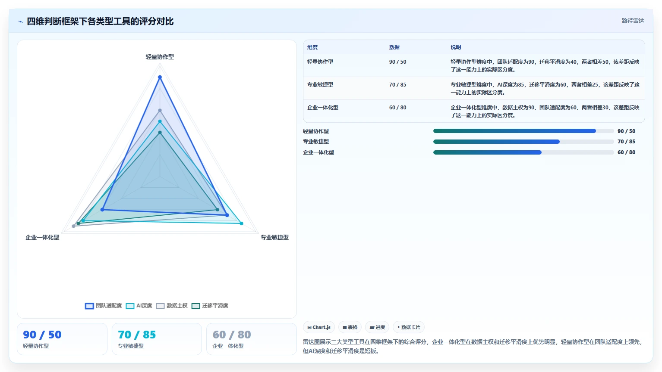
Task: Click the 四维判断框架 page title
Action: (x=100, y=22)
